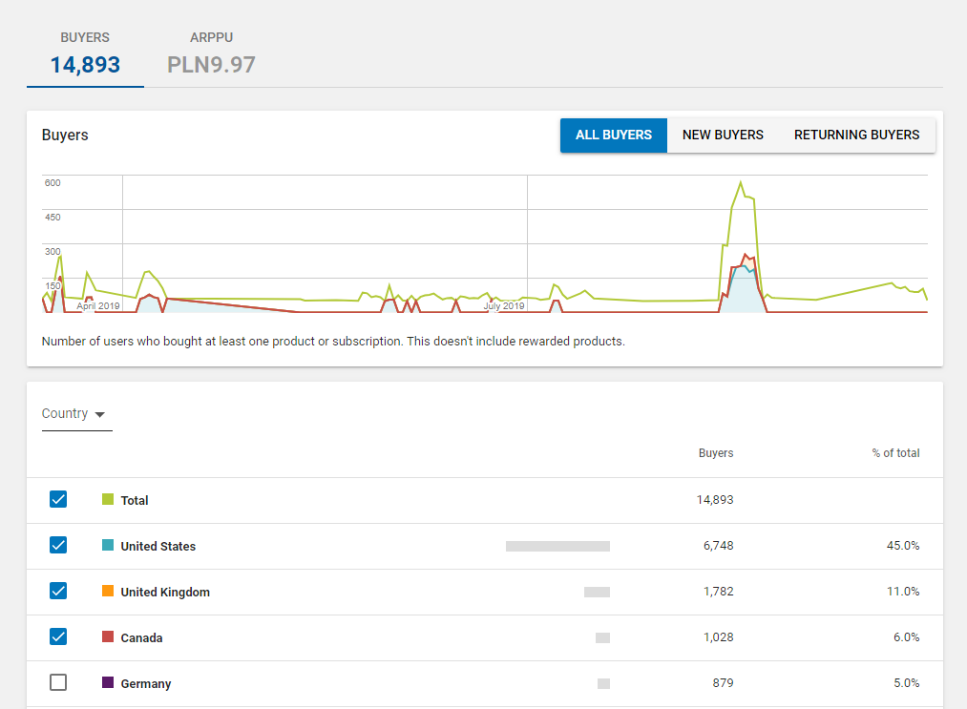Image resolution: width=967 pixels, height=709 pixels.
Task: Uncheck the Total row checkbox
Action: click(58, 499)
